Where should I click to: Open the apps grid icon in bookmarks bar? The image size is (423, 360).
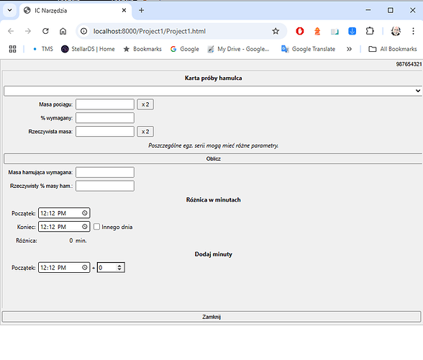[12, 49]
